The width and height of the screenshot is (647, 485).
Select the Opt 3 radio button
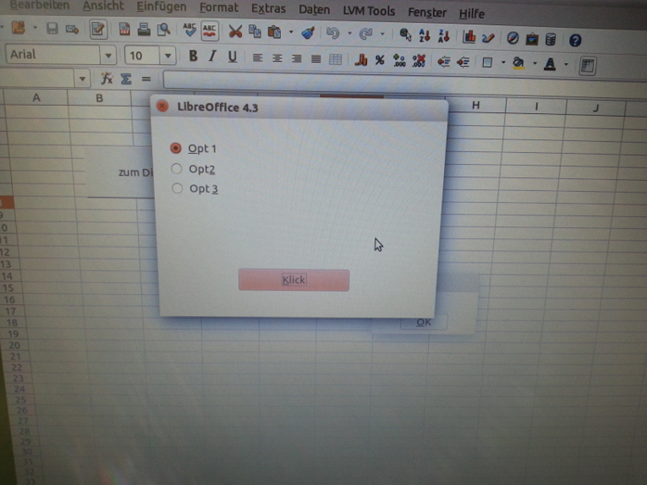pos(177,188)
